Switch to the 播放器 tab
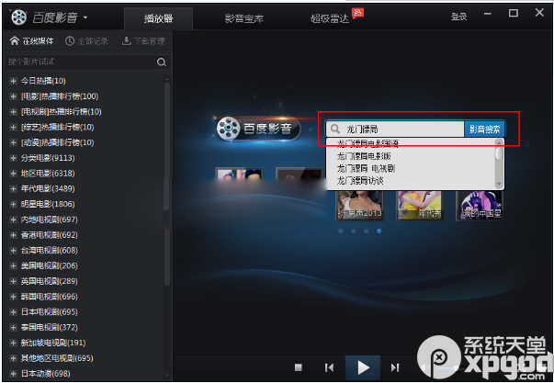The width and height of the screenshot is (554, 383). [x=158, y=18]
